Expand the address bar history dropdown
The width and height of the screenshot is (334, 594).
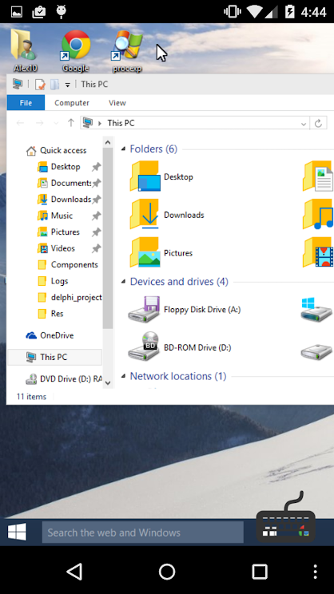pos(304,124)
